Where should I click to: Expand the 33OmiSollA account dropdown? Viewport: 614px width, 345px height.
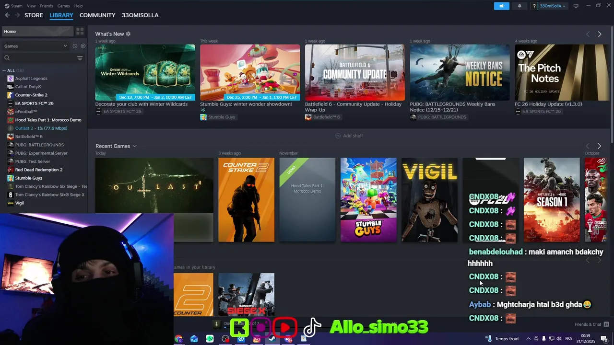click(553, 6)
